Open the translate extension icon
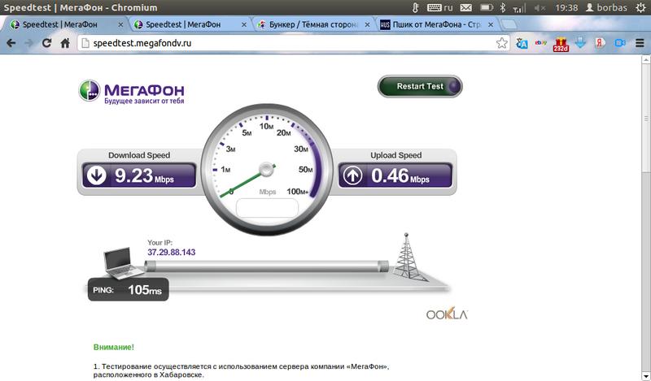Image resolution: width=651 pixels, height=381 pixels. 522,43
